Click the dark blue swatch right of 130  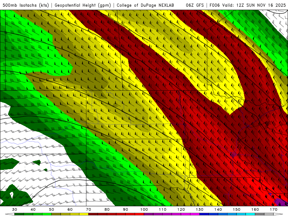(x=204, y=214)
